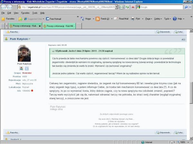Close the first Proszę o informację tab
This screenshot has height=144, width=193.
coord(40,26)
